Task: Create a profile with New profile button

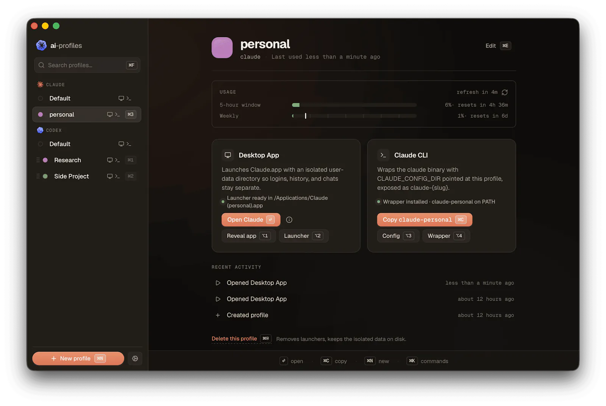Action: (x=78, y=358)
